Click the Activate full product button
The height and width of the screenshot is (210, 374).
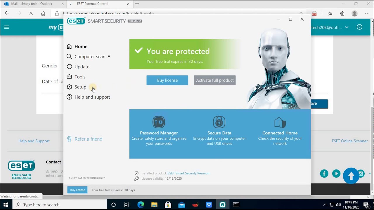pyautogui.click(x=215, y=80)
